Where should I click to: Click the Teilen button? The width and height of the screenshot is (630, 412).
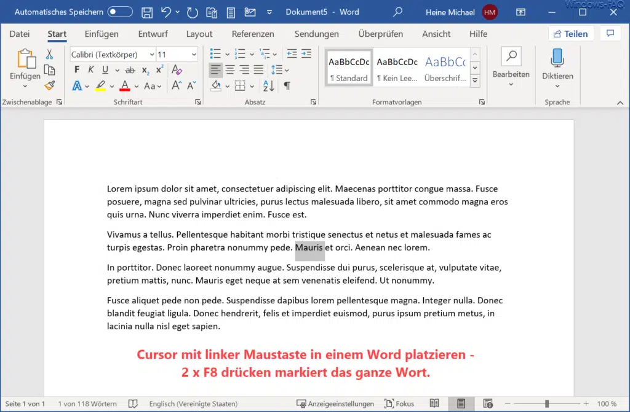click(x=570, y=34)
